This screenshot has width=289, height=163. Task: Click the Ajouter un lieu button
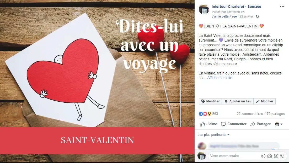(x=238, y=101)
